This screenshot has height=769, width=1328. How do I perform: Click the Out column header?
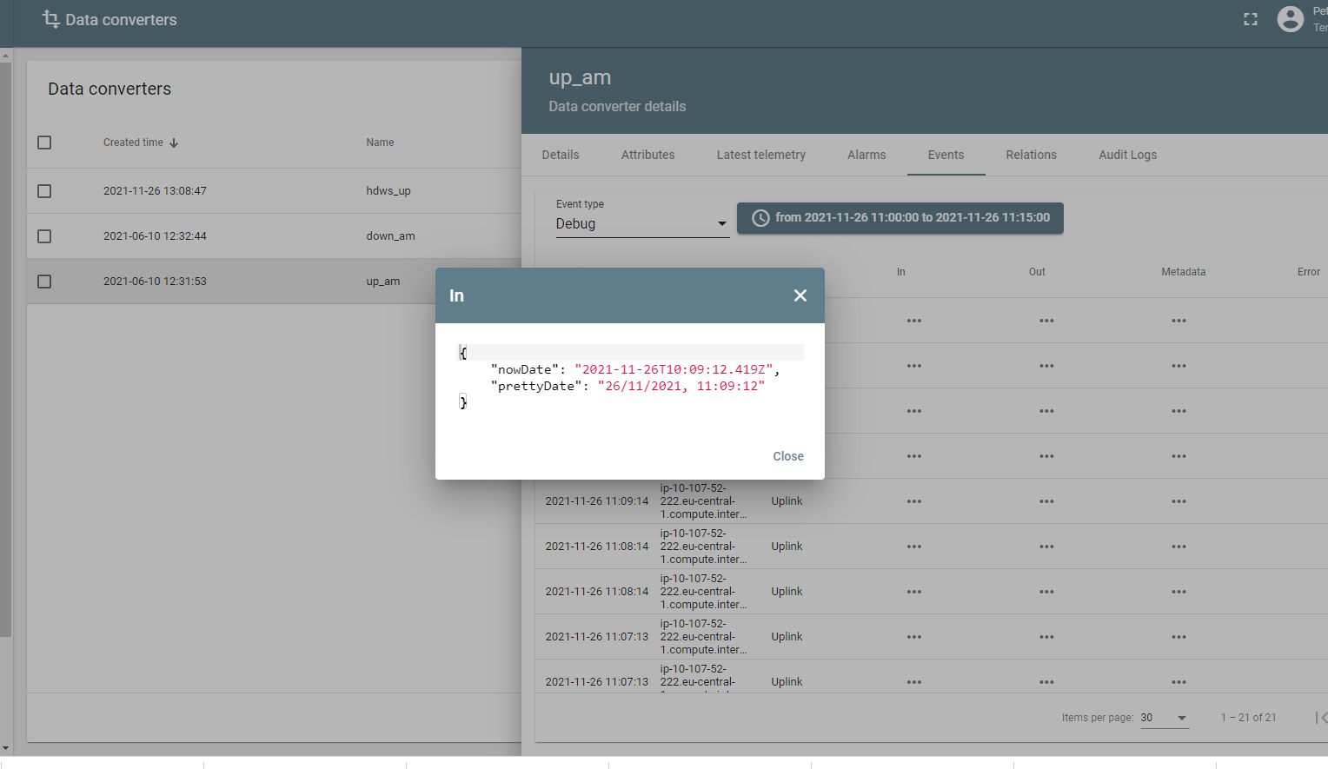1037,272
